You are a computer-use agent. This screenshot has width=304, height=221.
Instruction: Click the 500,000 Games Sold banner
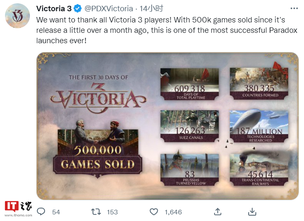point(97,158)
